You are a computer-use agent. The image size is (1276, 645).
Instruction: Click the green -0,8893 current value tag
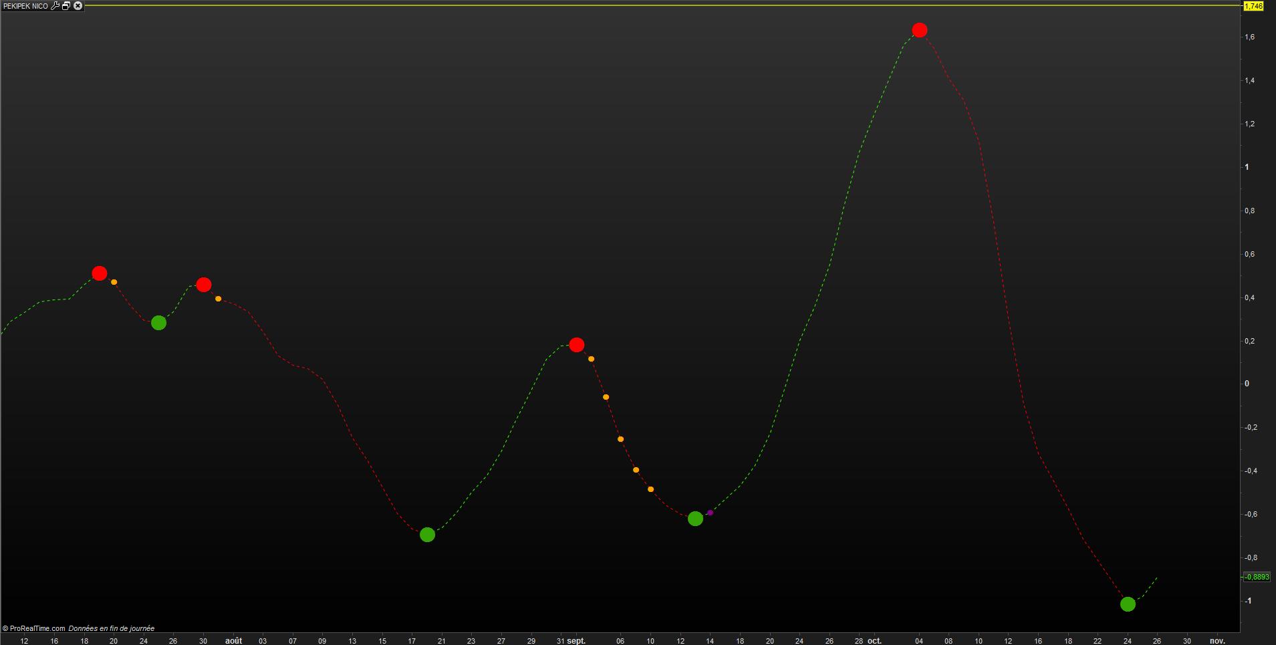1256,577
